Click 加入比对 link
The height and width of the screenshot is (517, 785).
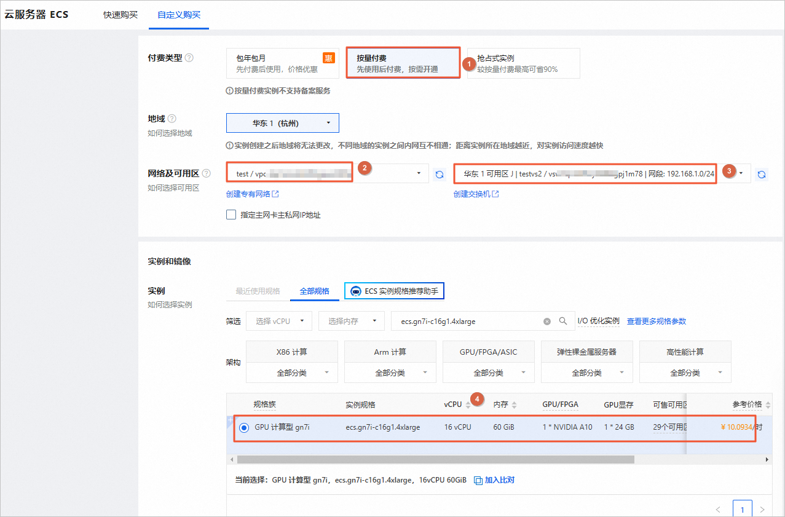tap(500, 480)
